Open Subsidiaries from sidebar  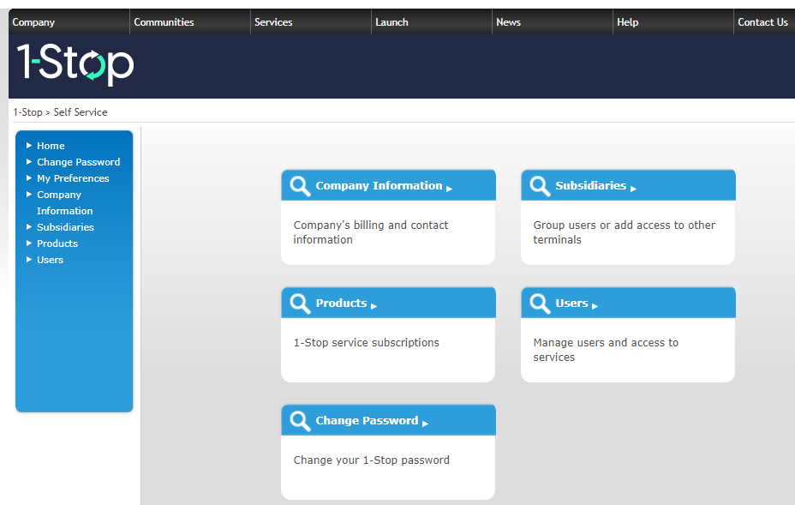tap(65, 227)
